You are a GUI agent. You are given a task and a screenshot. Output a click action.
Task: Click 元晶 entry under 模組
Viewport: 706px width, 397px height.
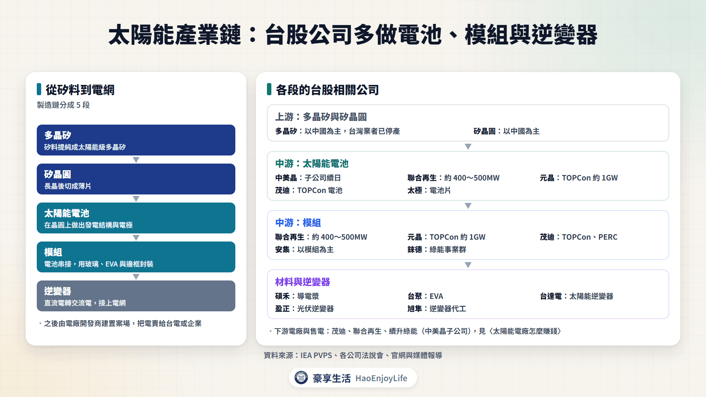[x=446, y=237]
